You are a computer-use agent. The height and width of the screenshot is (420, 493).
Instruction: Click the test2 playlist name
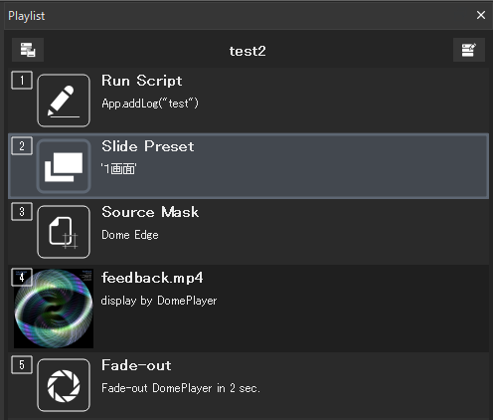pos(247,51)
